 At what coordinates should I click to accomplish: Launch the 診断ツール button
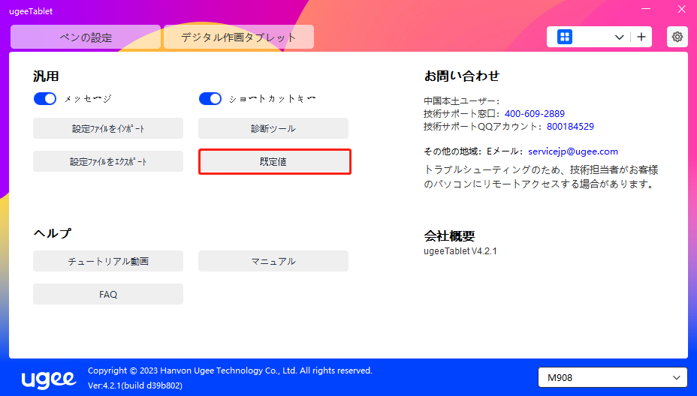(273, 129)
